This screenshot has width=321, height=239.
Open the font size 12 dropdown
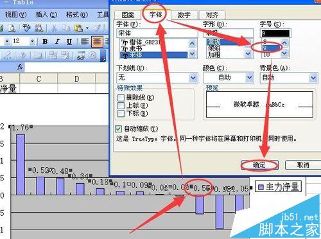(x=32, y=41)
